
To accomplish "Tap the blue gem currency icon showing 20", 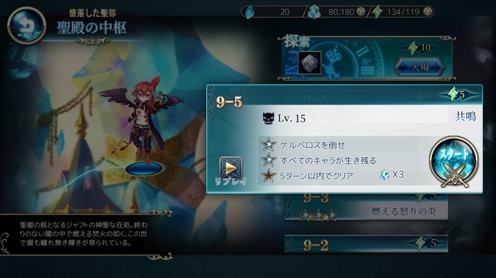I will pyautogui.click(x=249, y=12).
